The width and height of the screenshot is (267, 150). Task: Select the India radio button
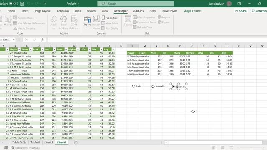tap(133, 86)
